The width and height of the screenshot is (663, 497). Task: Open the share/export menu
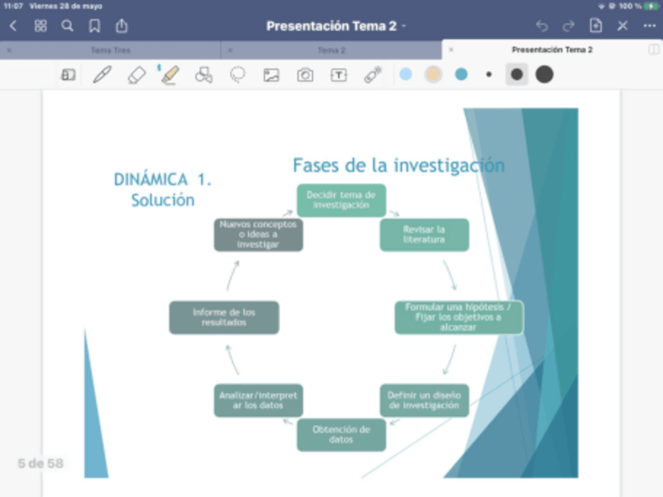click(x=122, y=26)
